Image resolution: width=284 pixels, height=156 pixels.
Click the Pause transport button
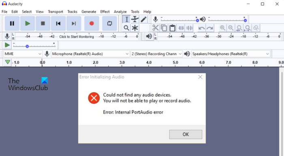pyautogui.click(x=12, y=24)
